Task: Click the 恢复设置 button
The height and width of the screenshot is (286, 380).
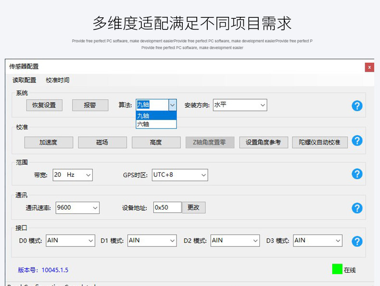Action: pyautogui.click(x=44, y=105)
